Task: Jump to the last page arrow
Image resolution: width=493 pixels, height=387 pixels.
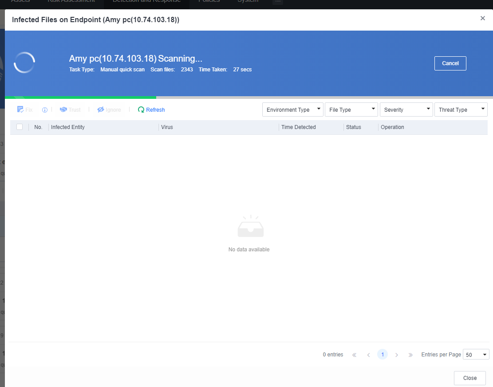Action: [410, 355]
